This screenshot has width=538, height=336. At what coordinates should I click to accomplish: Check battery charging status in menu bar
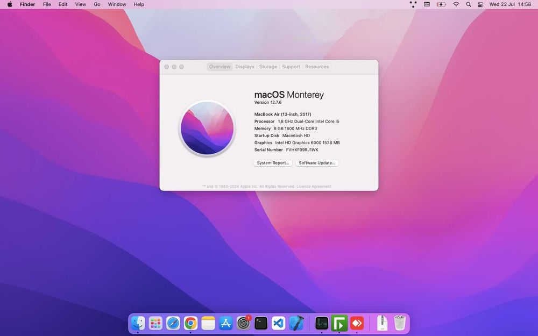(x=441, y=4)
